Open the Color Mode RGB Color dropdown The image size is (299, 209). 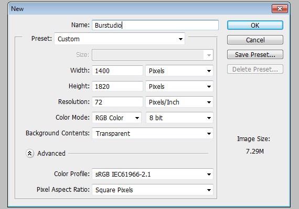[x=116, y=118]
